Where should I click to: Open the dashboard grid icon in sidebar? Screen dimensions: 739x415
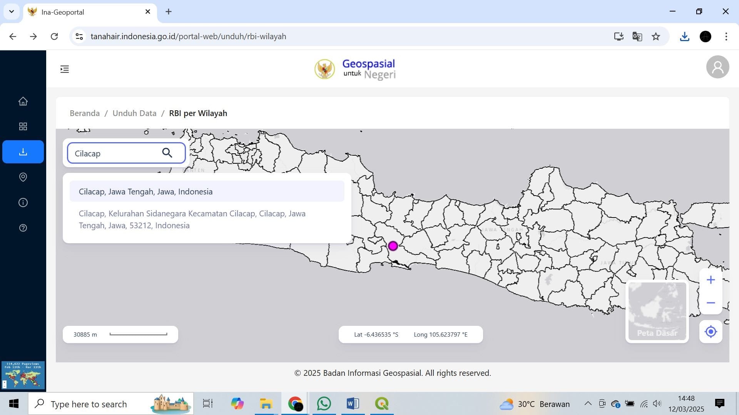pyautogui.click(x=23, y=126)
